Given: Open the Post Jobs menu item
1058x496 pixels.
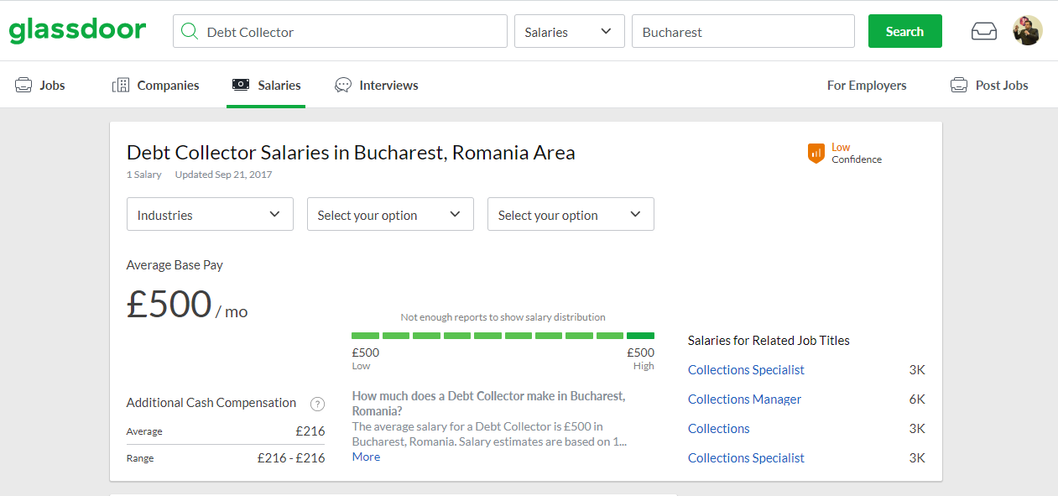Looking at the screenshot, I should tap(989, 85).
